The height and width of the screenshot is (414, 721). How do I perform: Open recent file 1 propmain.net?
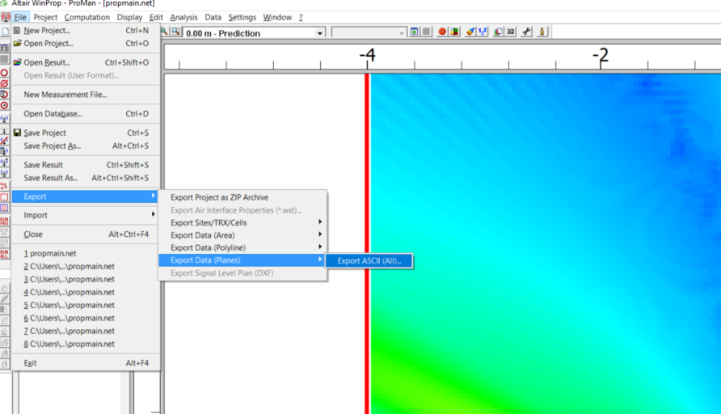(x=86, y=253)
